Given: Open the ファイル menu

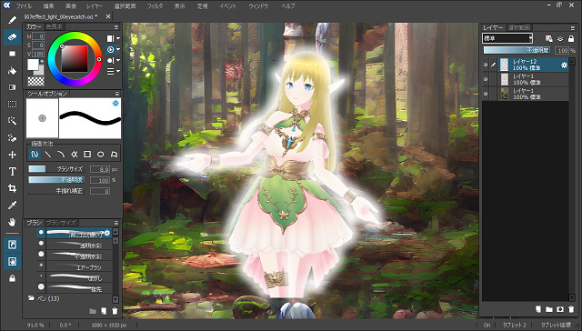Looking at the screenshot, I should coord(25,6).
